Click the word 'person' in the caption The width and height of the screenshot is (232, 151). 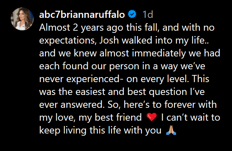124,66
